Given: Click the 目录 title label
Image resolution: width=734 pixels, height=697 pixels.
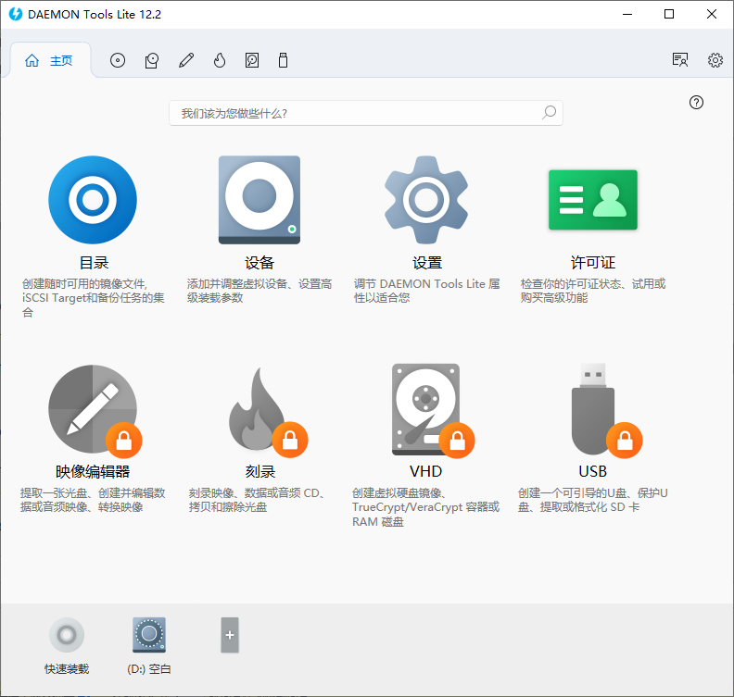Looking at the screenshot, I should coord(94,263).
